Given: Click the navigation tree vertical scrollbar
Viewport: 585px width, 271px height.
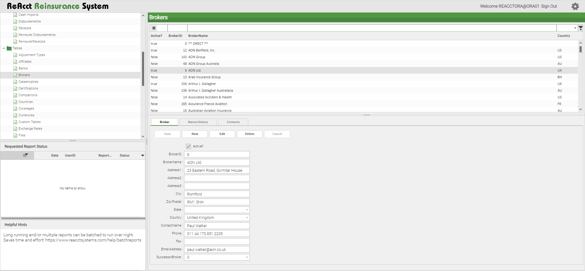Looking at the screenshot, I should pyautogui.click(x=143, y=69).
